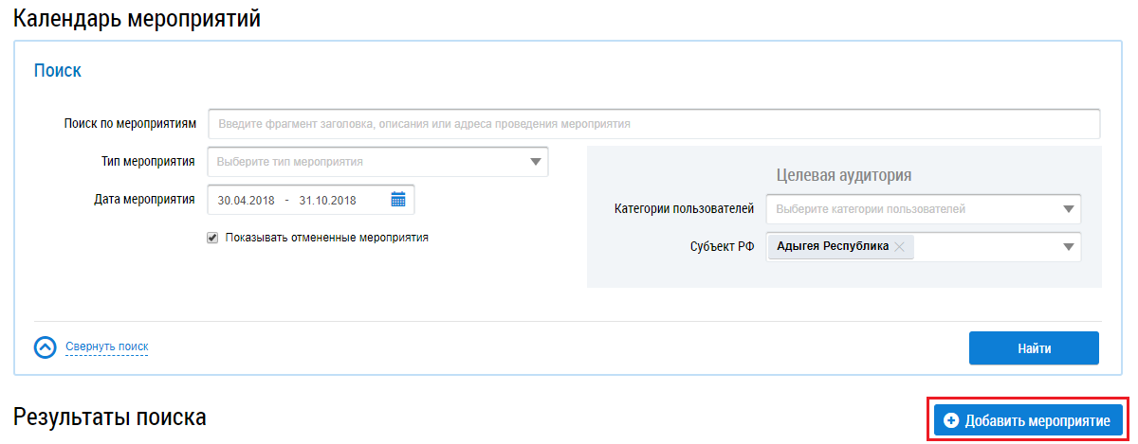The image size is (1138, 444).
Task: Click the end date 31.10.2018
Action: [327, 200]
